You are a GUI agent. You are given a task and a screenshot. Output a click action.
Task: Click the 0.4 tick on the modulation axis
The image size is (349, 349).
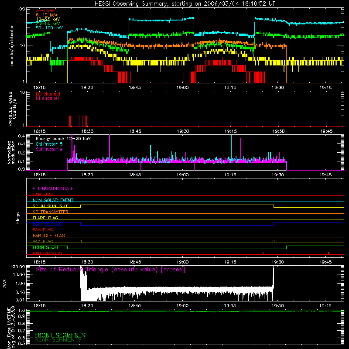pos(21,136)
